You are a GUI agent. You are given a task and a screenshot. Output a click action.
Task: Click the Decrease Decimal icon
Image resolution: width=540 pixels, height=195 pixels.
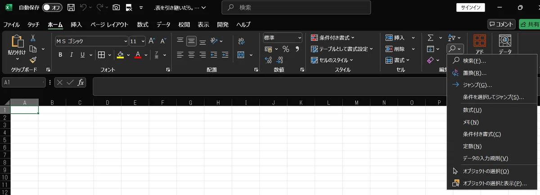(280, 60)
